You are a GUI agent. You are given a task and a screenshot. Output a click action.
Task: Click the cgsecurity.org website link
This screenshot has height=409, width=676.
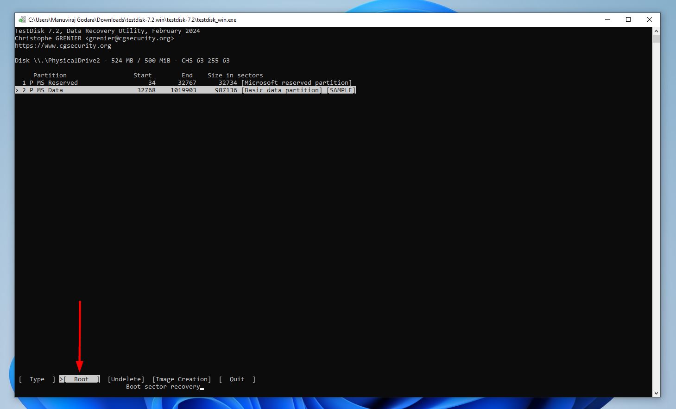pos(63,45)
